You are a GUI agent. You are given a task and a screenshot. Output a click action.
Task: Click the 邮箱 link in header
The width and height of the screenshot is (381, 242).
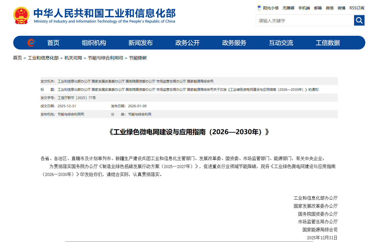[x=318, y=8]
